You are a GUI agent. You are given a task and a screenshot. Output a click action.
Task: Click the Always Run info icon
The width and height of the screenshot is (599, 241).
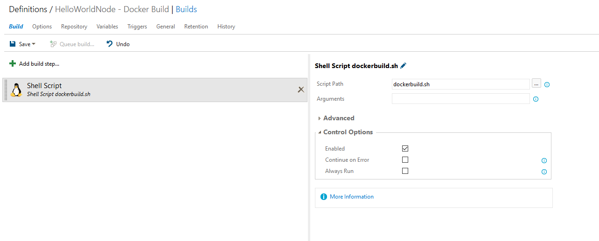click(x=544, y=172)
